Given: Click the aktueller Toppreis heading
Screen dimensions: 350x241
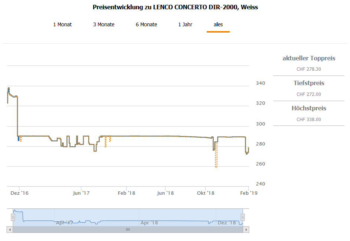Looking at the screenshot, I should (x=309, y=58).
